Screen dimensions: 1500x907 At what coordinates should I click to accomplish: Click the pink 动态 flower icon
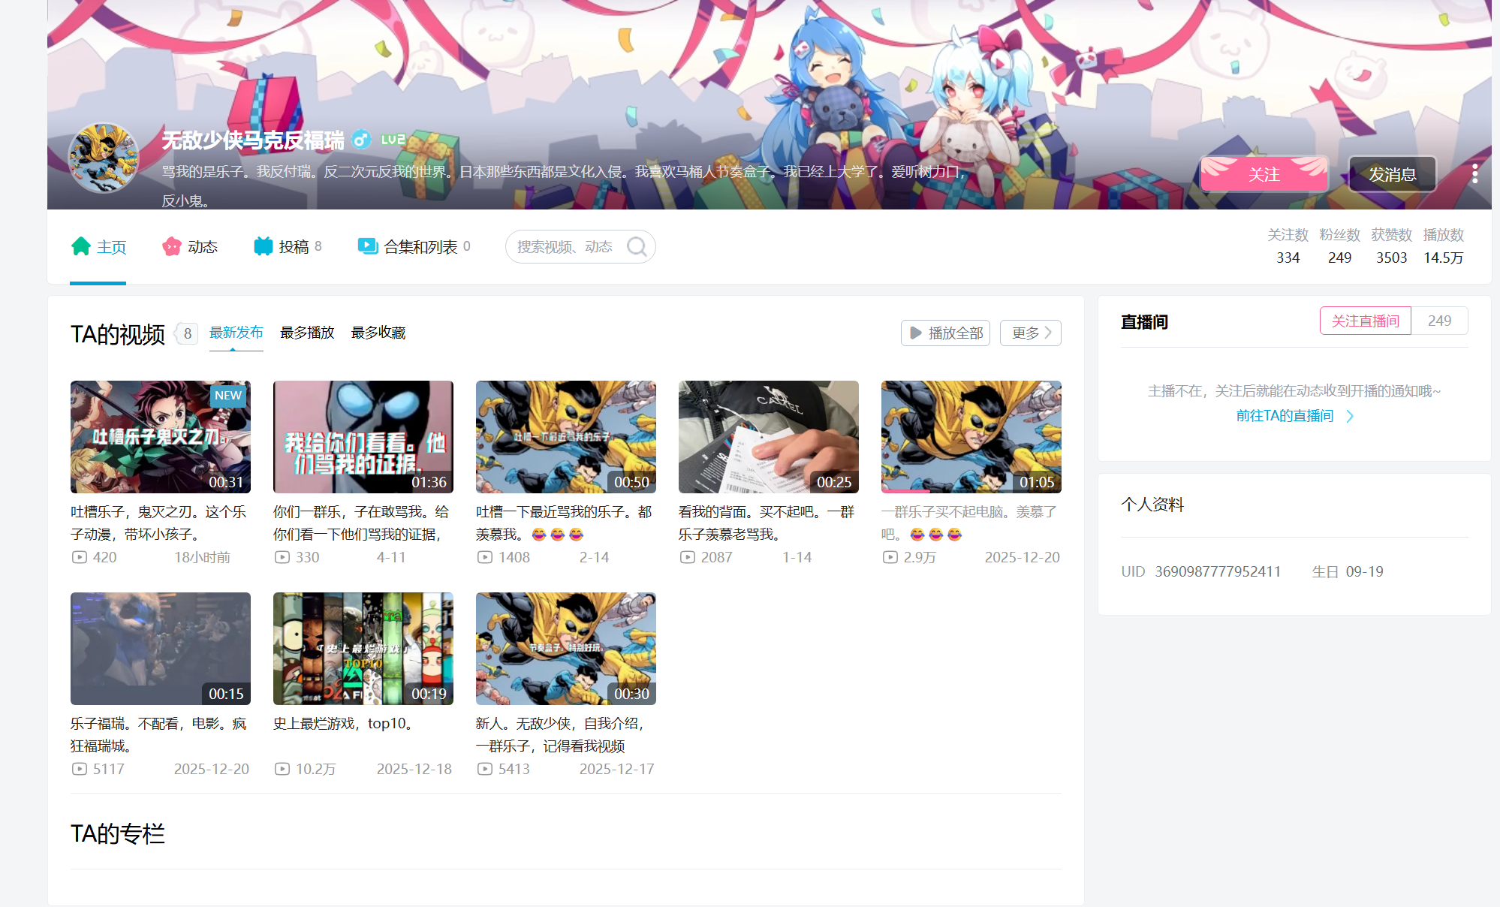[x=172, y=246]
